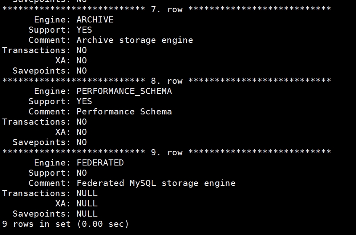Click the Support NO value under FEDERATED
This screenshot has width=356, height=235.
pyautogui.click(x=82, y=173)
